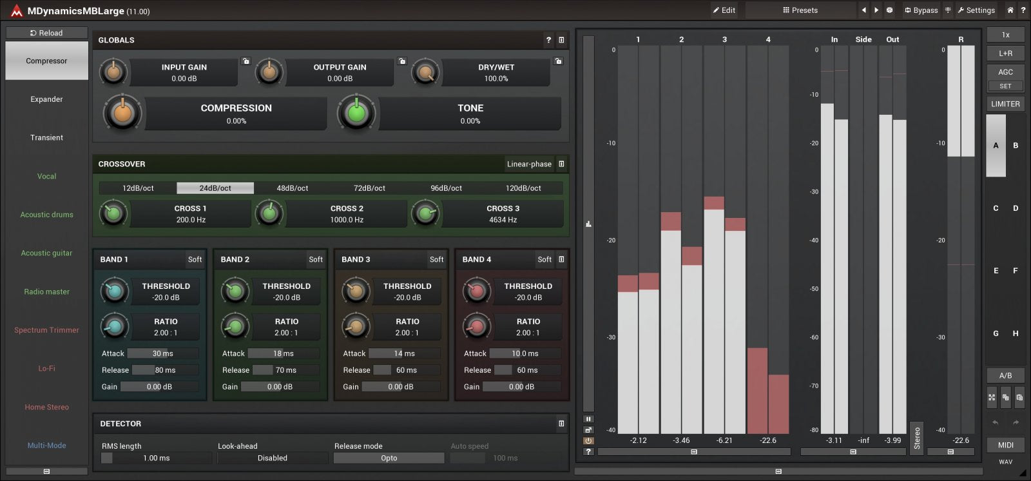This screenshot has width=1031, height=481.
Task: Pause the meters with pause icon
Action: [x=588, y=419]
